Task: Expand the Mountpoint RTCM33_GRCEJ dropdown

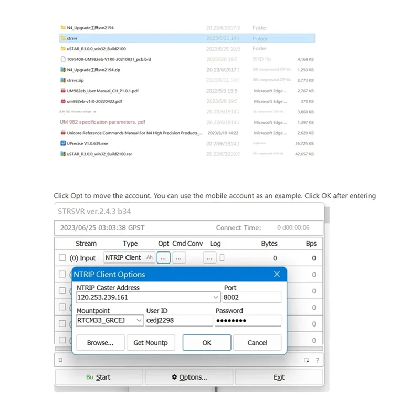Action: [x=139, y=320]
